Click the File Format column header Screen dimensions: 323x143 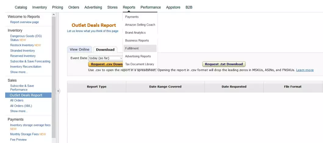(293, 87)
